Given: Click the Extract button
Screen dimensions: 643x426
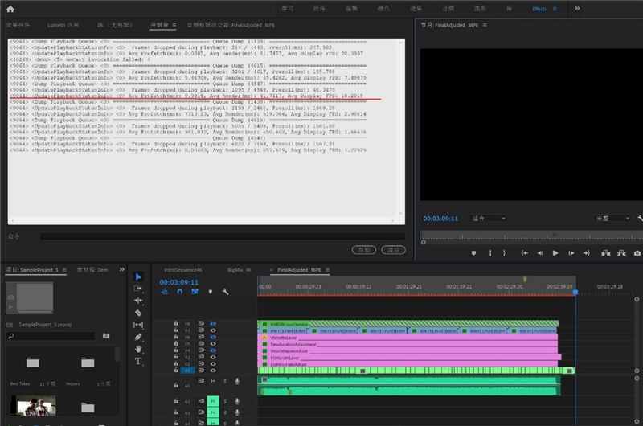Looking at the screenshot, I should pyautogui.click(x=621, y=253).
